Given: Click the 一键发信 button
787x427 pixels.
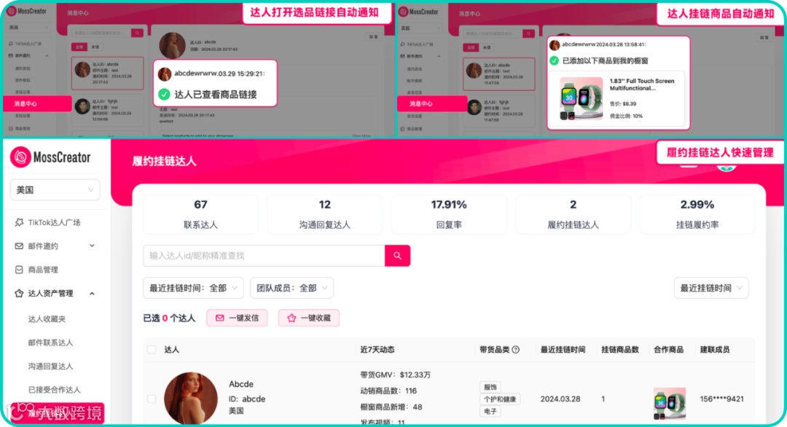Looking at the screenshot, I should click(237, 318).
